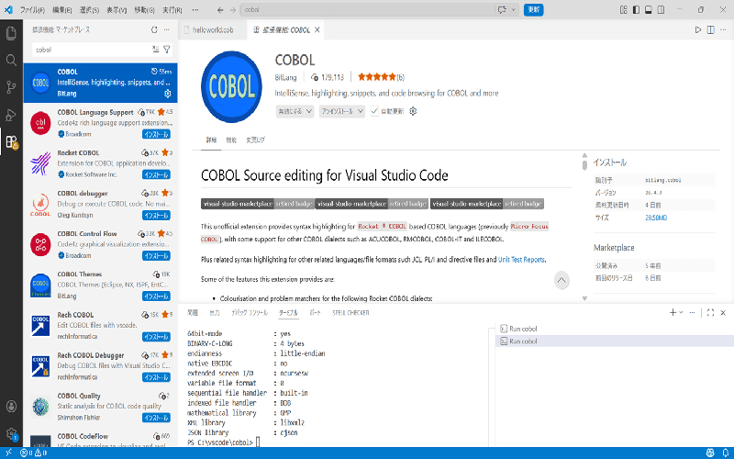The image size is (734, 459).
Task: Open the gear for the installed COBOL extension in the list
Action: [x=168, y=94]
